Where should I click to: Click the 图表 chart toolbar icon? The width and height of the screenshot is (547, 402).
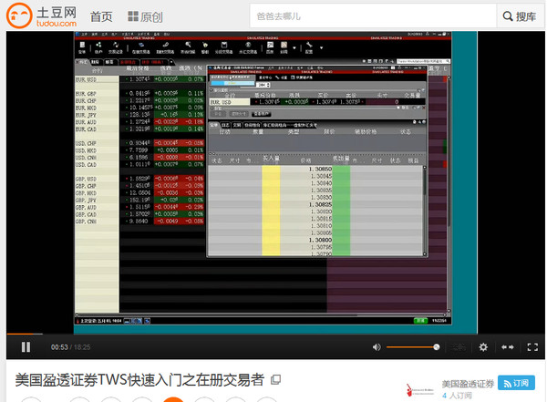270,47
